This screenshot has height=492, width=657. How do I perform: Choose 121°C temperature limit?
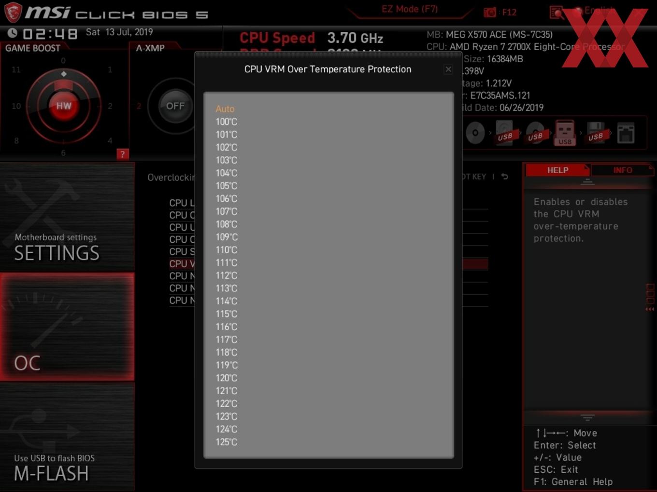click(x=227, y=391)
